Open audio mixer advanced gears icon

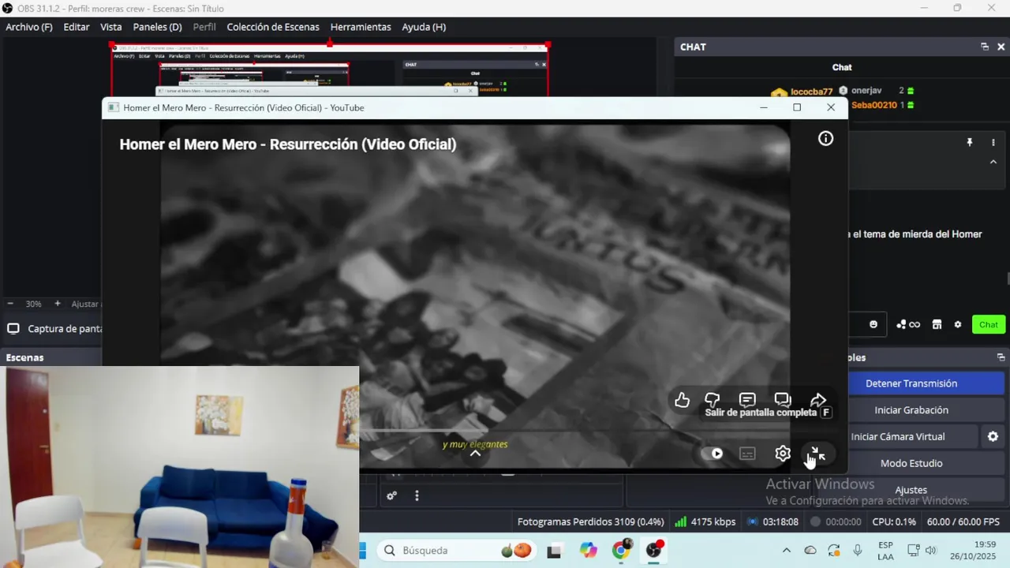tap(391, 496)
